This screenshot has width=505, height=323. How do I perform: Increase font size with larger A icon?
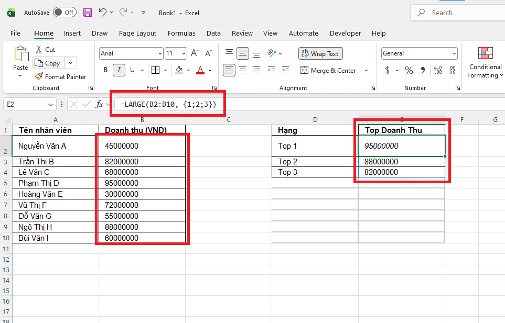195,53
